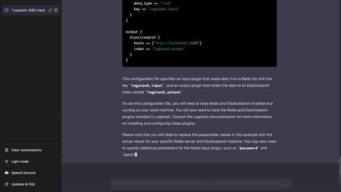Click the "logstash_input" key value in code
341x192 pixels.
(164, 9)
